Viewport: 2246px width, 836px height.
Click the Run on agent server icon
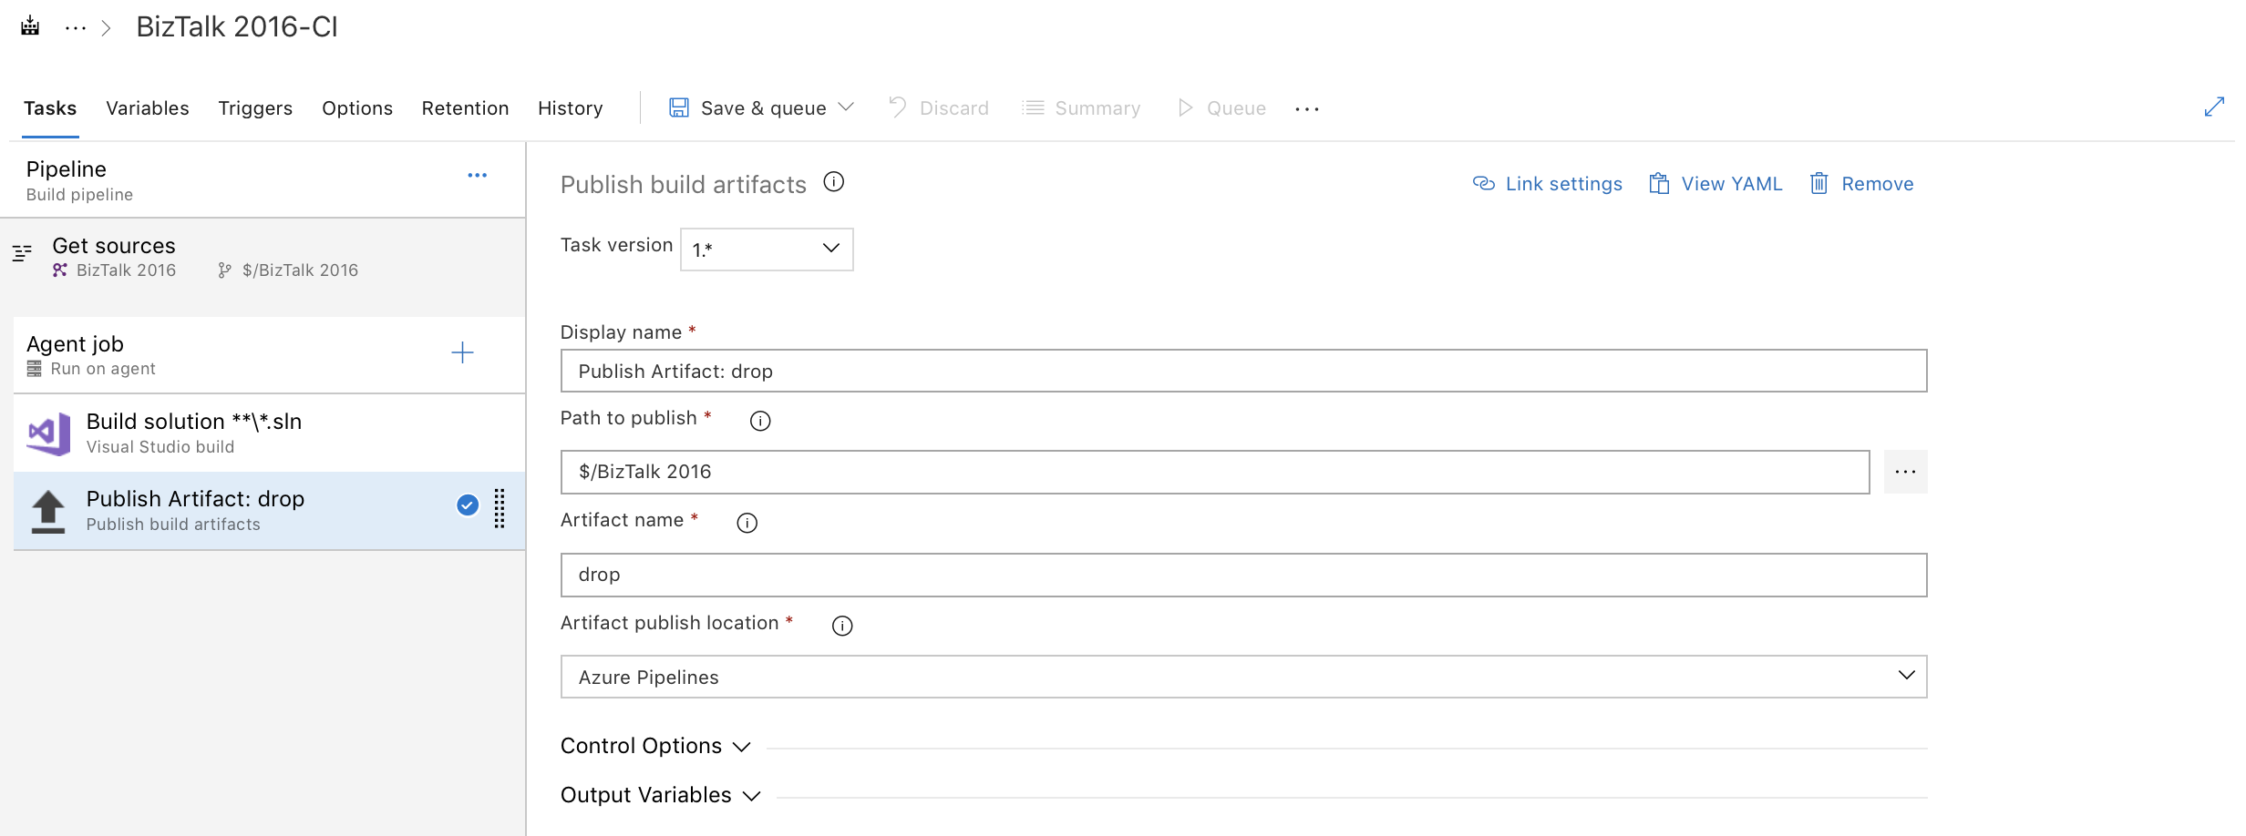point(35,368)
